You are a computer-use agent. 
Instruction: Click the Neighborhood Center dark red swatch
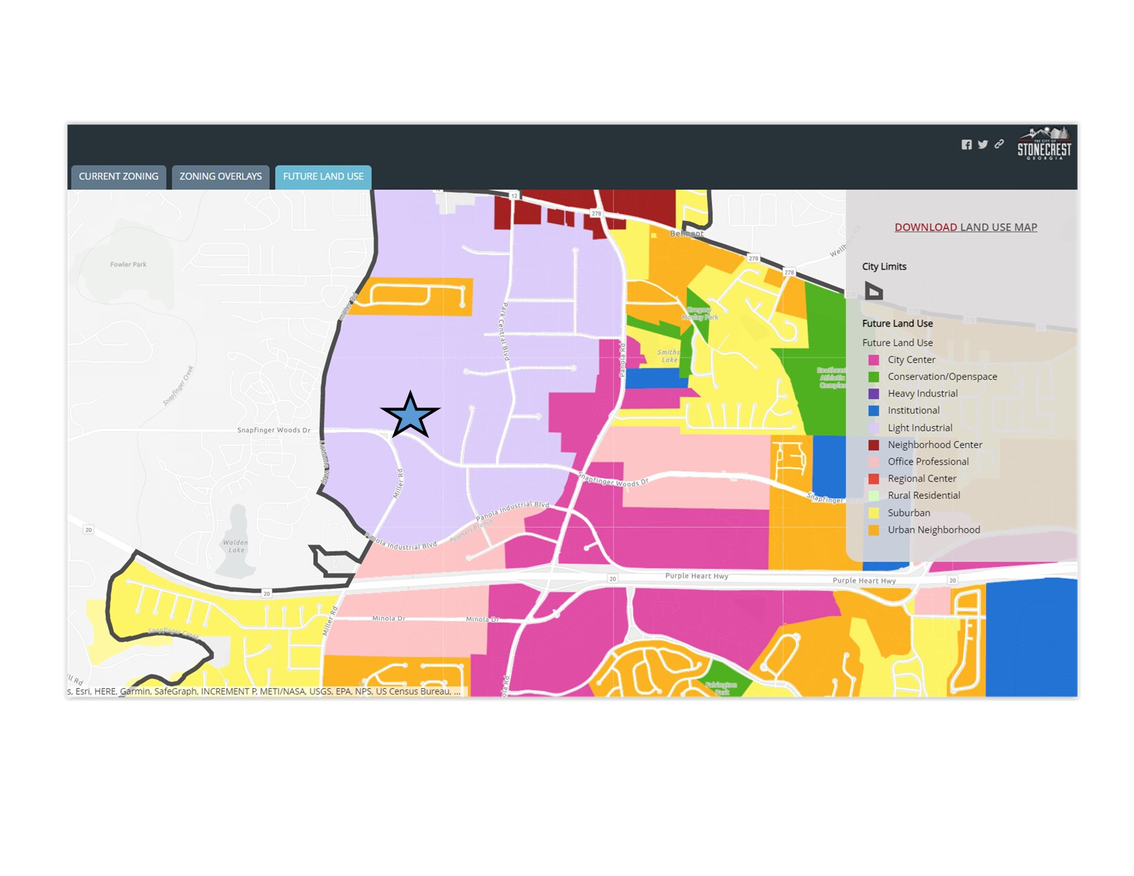(x=874, y=445)
